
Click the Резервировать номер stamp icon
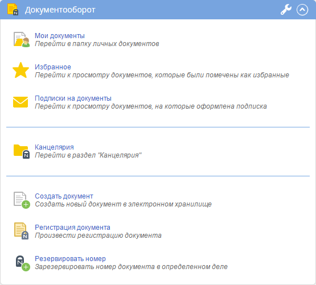[x=23, y=263]
